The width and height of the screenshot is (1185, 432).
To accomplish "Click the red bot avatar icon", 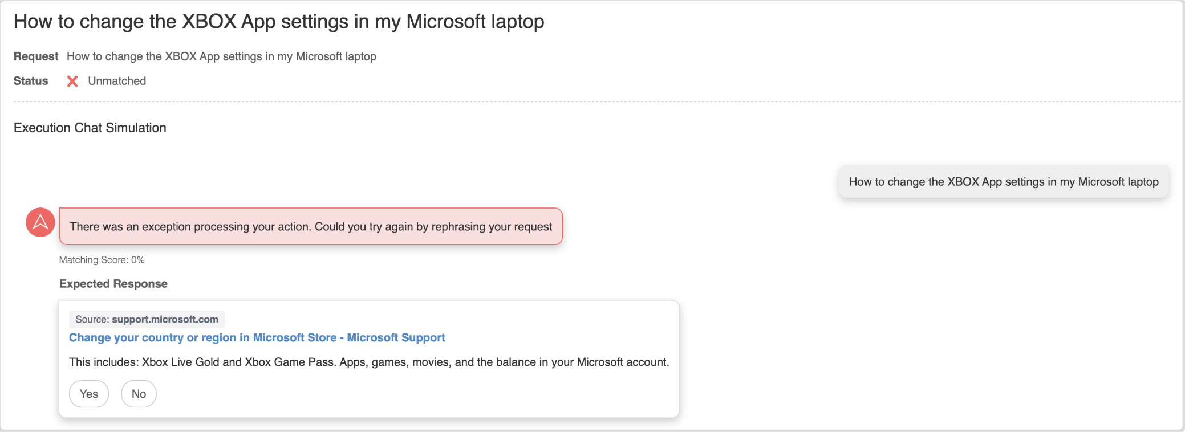I will pyautogui.click(x=40, y=222).
